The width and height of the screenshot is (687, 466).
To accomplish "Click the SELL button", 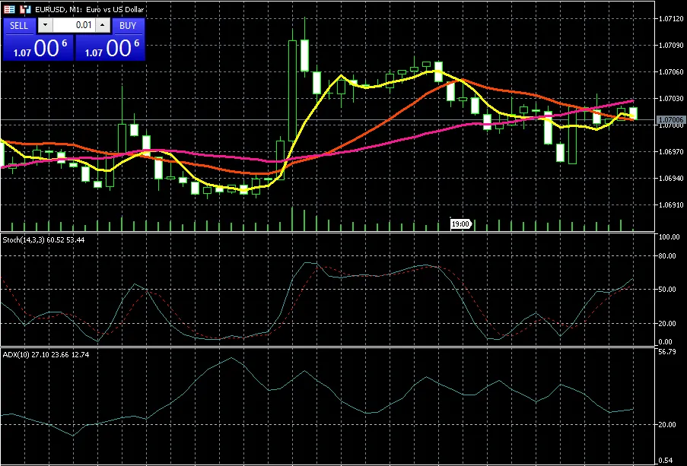I will coord(19,25).
